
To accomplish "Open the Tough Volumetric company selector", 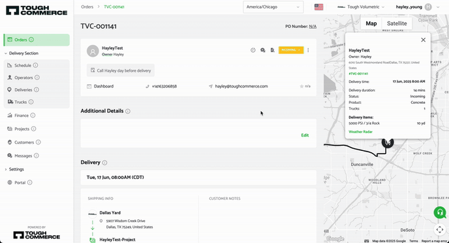I will click(361, 7).
